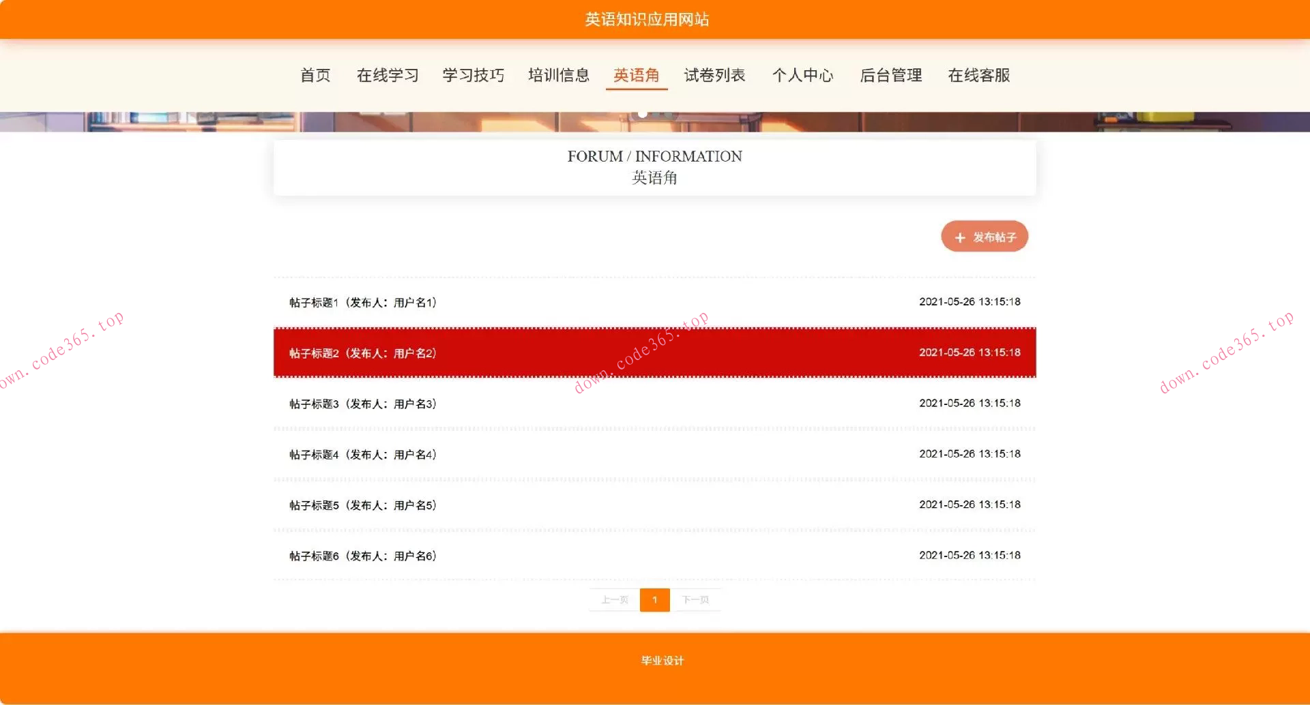
Task: Click the plus icon on 发布帖子 button
Action: click(959, 237)
